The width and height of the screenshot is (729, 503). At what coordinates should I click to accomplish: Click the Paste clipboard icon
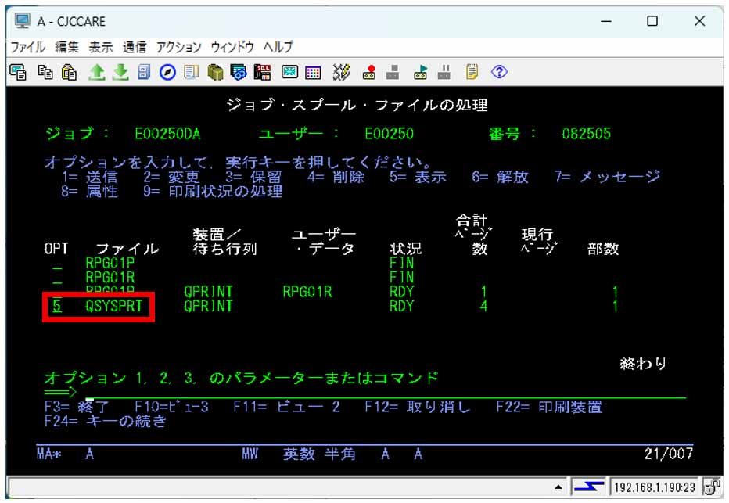[69, 72]
